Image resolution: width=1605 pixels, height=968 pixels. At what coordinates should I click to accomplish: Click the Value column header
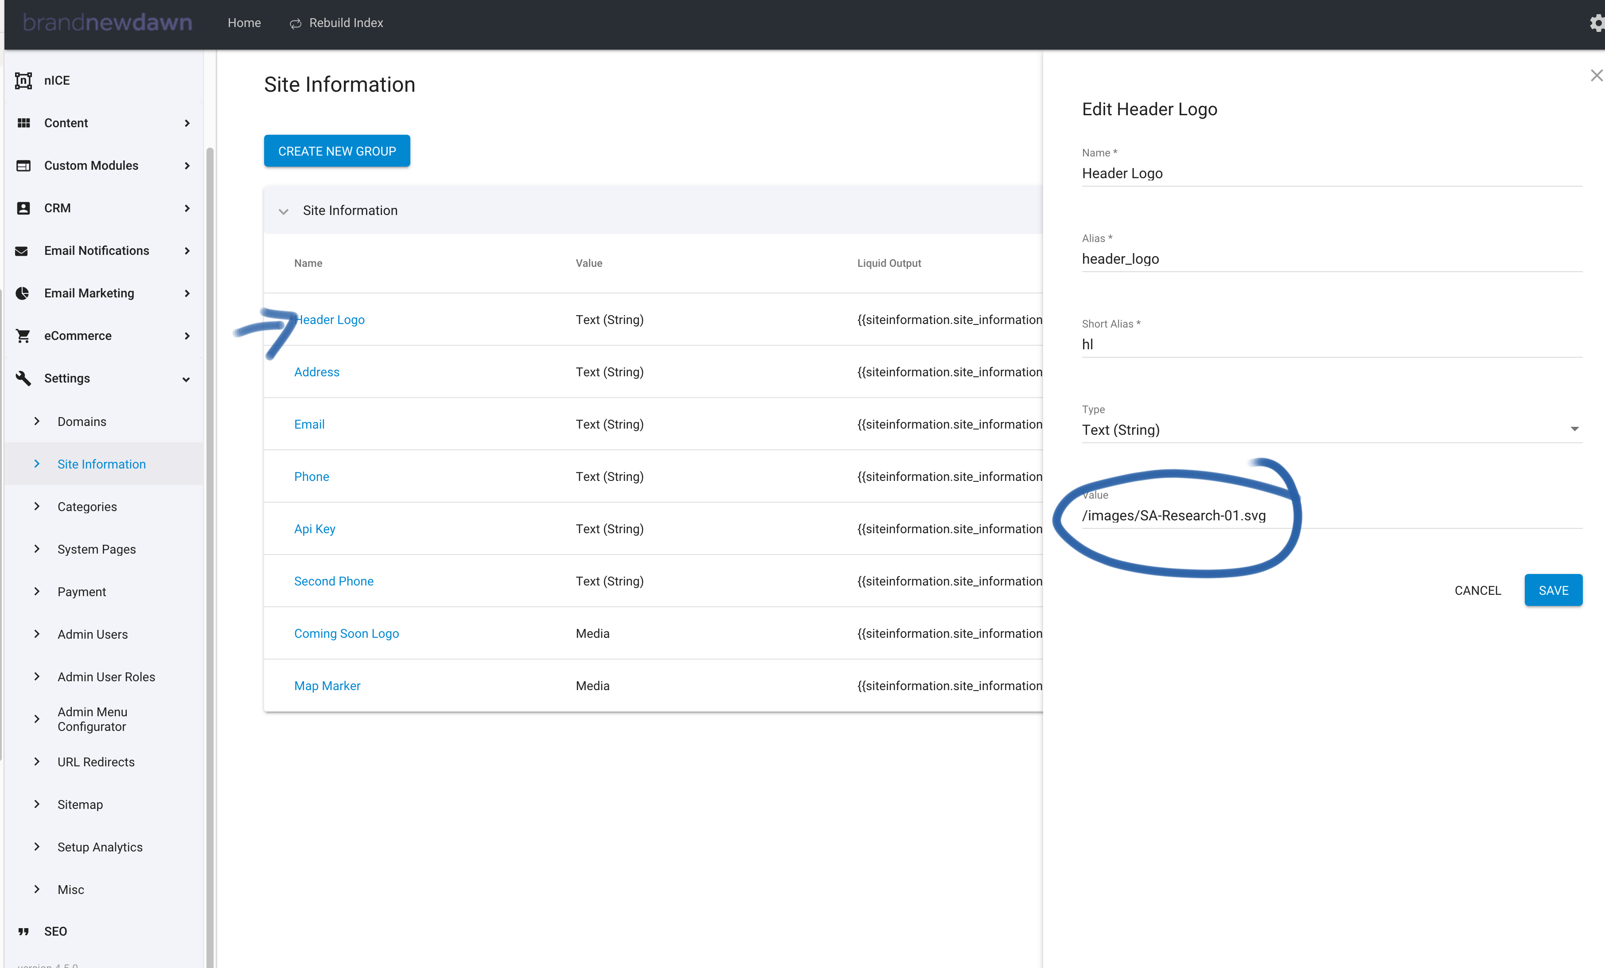(x=589, y=263)
